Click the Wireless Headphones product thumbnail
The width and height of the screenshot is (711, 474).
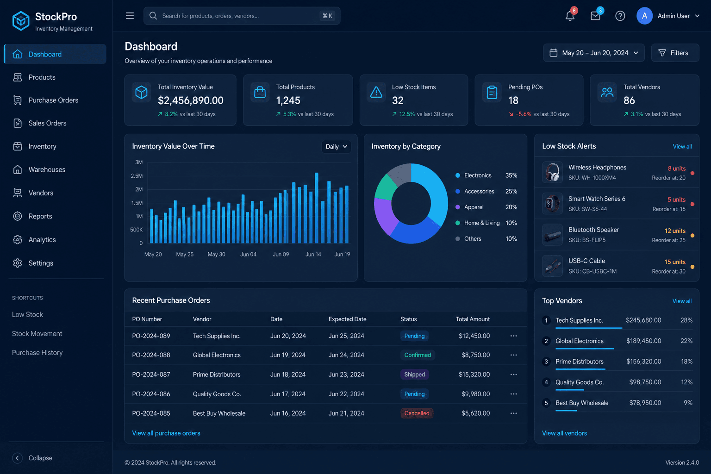(552, 172)
